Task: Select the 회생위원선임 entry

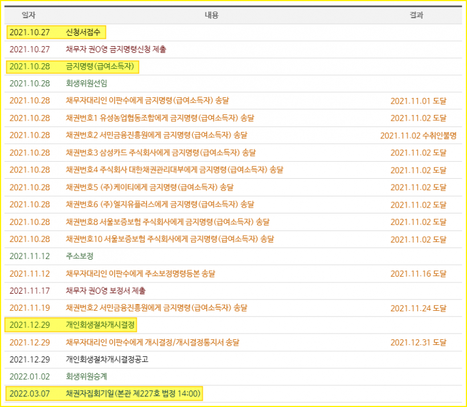Action: point(87,83)
